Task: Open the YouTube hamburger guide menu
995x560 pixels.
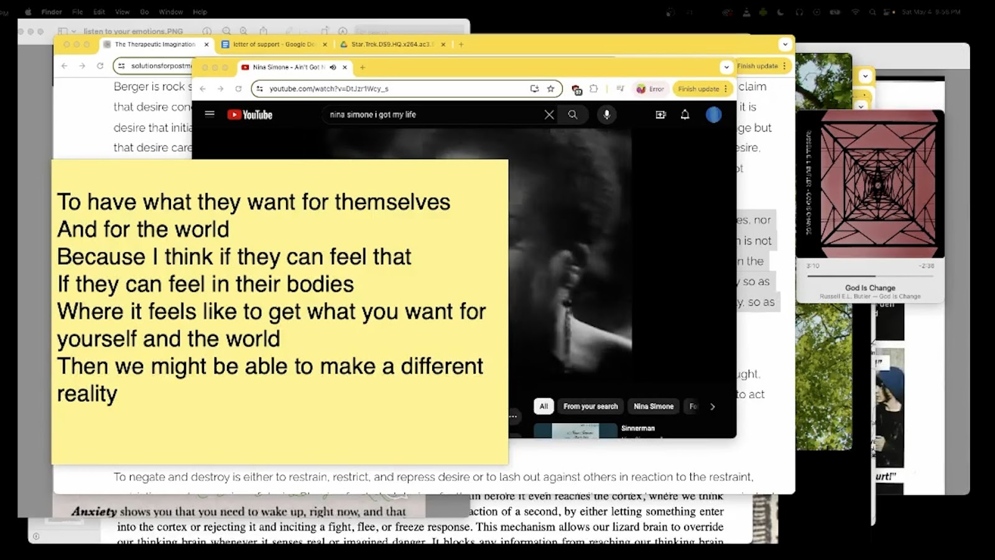Action: 210,114
